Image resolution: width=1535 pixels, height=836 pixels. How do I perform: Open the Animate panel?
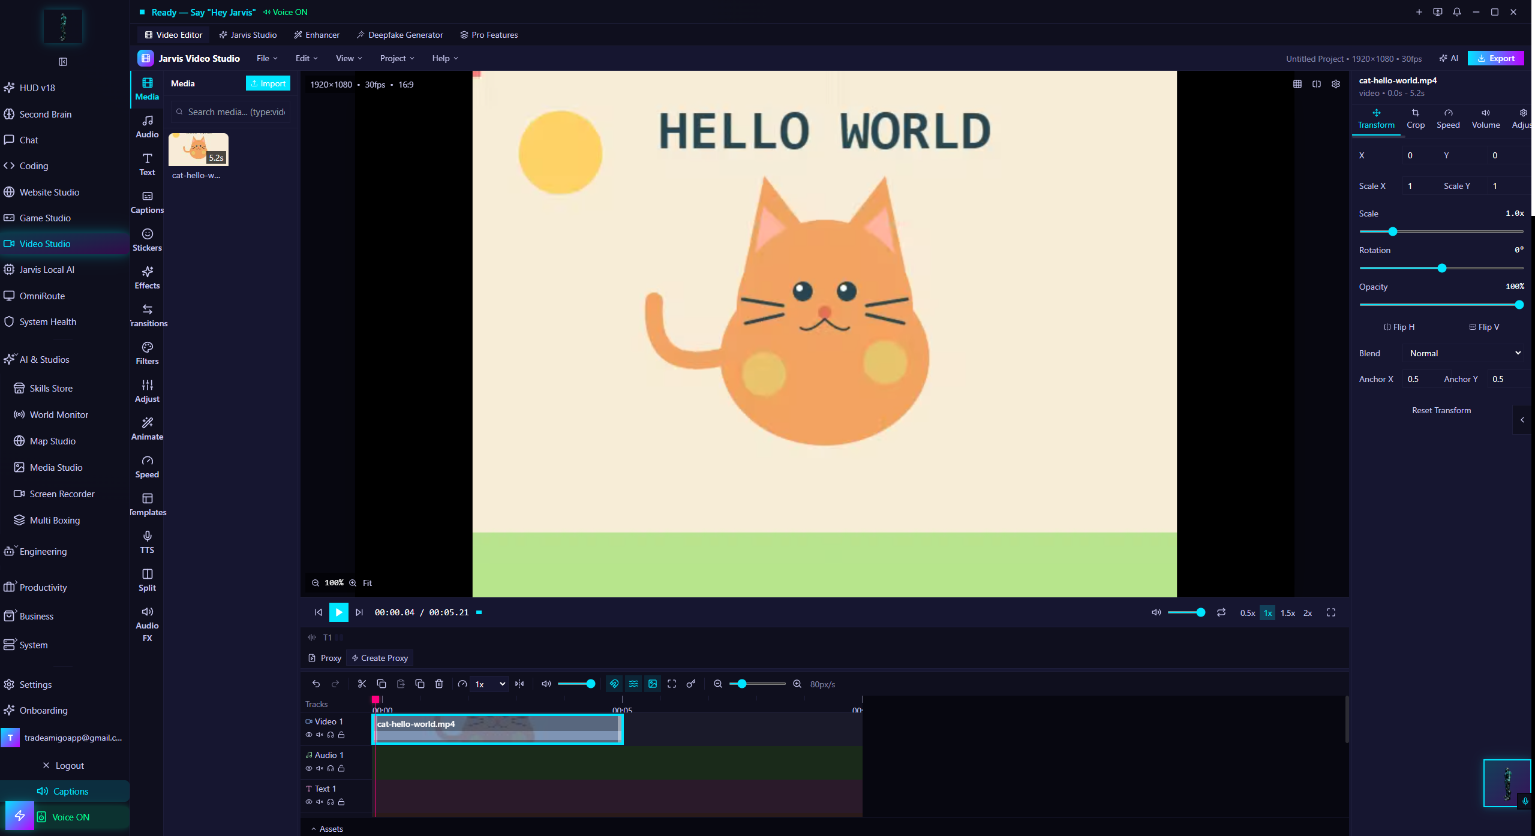pyautogui.click(x=147, y=429)
